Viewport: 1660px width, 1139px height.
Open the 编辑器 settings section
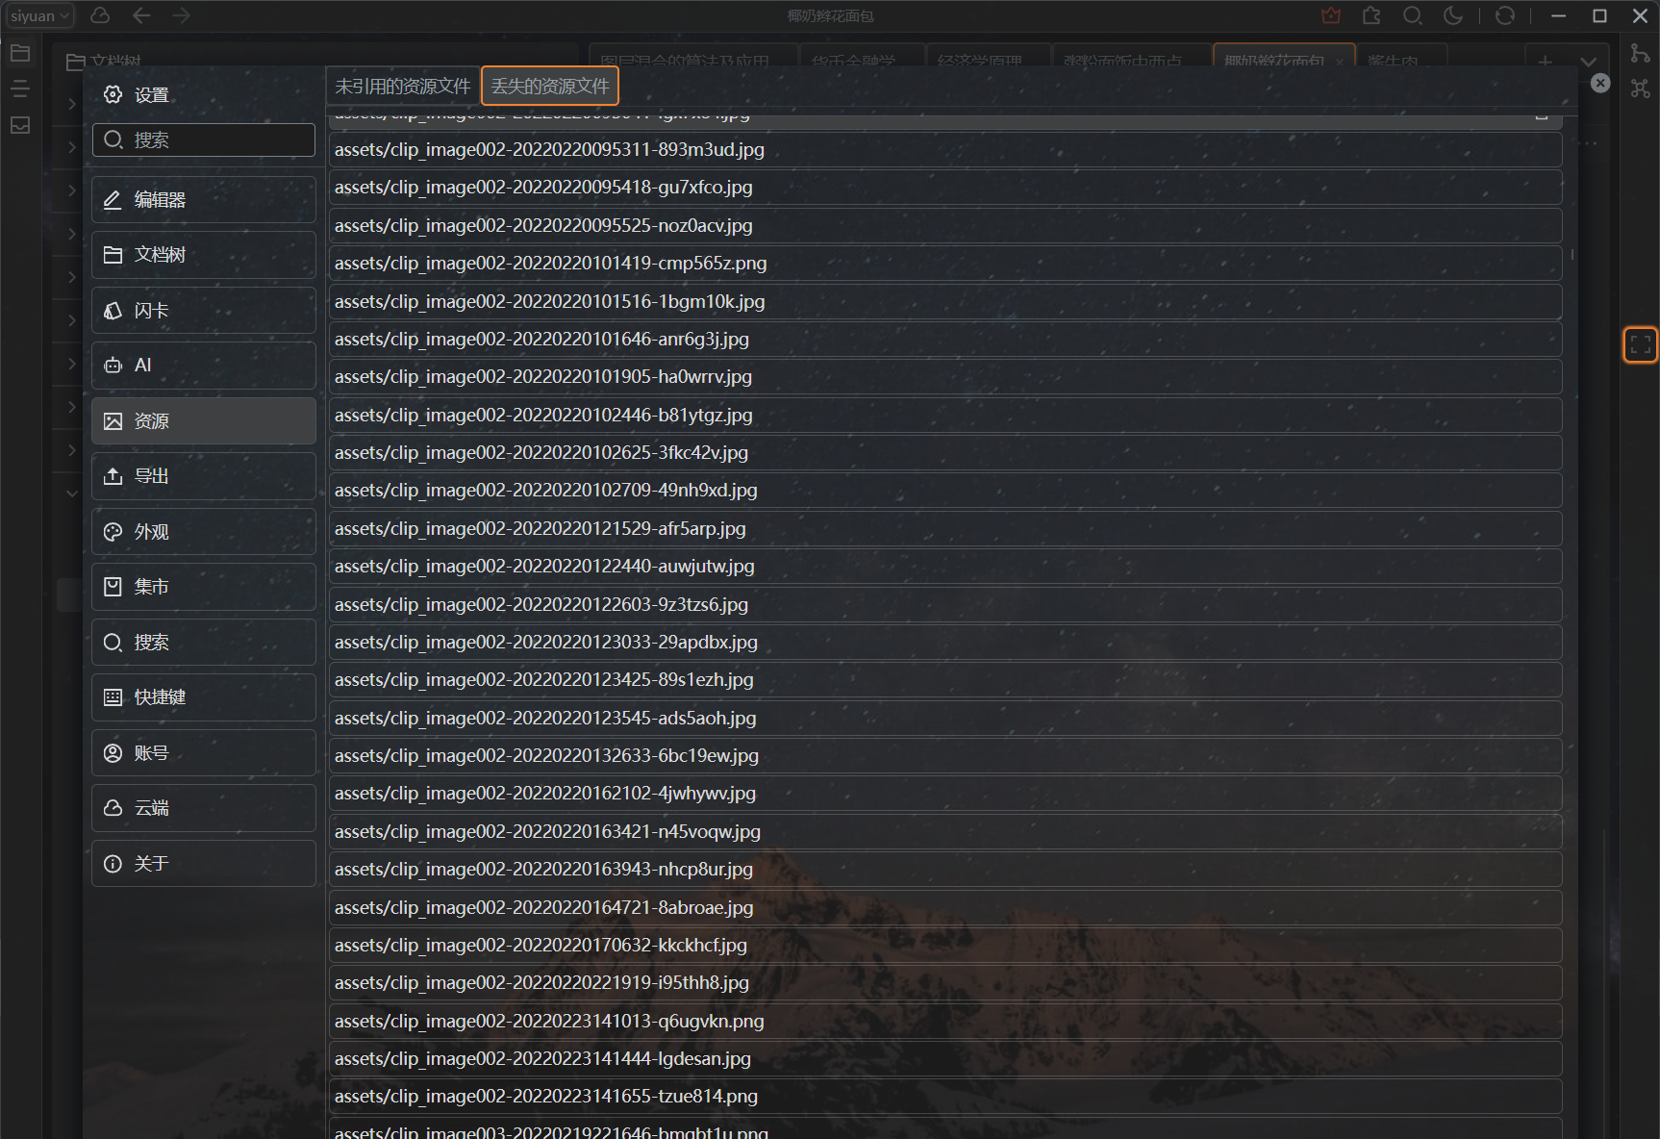tap(204, 199)
